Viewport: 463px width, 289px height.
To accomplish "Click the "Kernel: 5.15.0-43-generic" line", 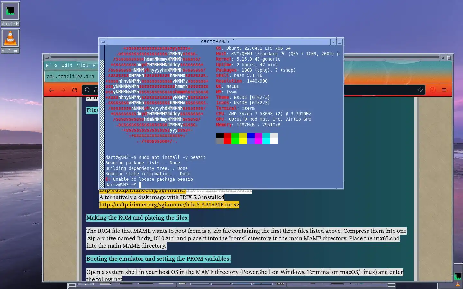I will point(248,59).
